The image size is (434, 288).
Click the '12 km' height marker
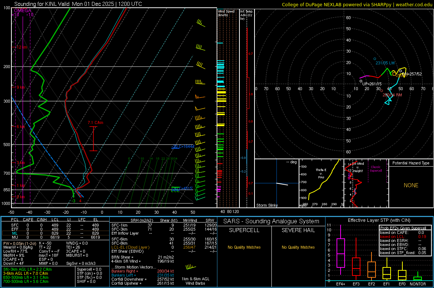tap(22, 47)
